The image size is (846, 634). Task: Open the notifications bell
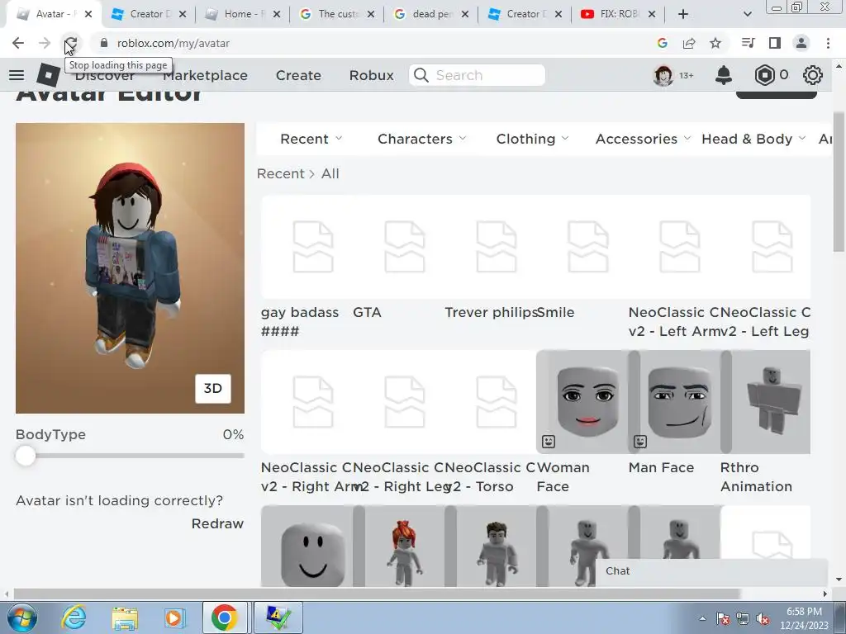tap(724, 75)
